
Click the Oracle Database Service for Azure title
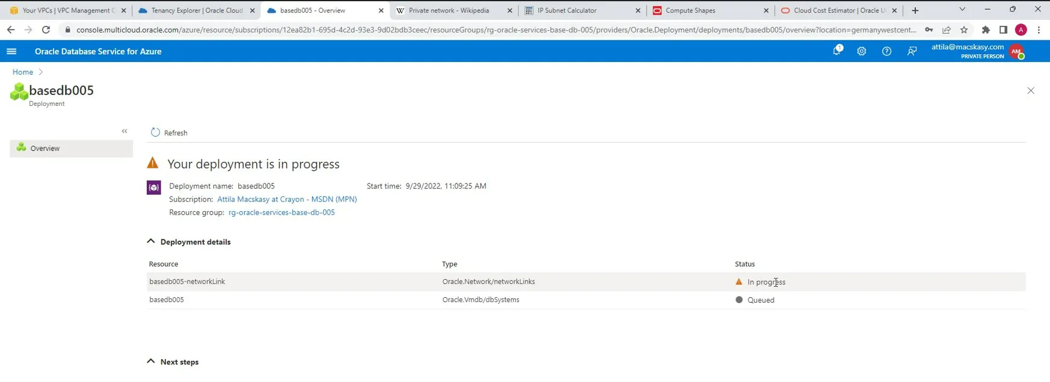point(98,51)
